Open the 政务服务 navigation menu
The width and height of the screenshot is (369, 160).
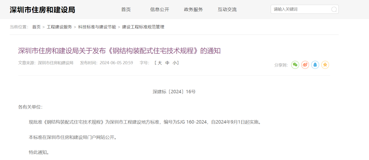[193, 10]
